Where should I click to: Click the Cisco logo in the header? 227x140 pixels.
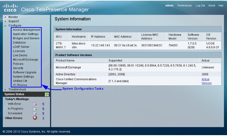[x=10, y=8]
